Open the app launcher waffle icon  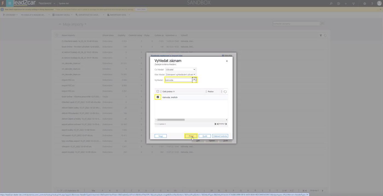click(x=10, y=3)
